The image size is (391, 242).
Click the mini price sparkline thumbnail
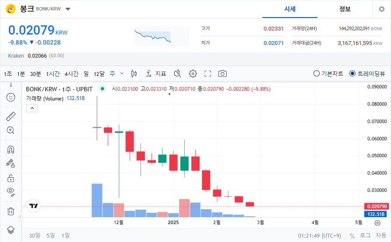(162, 36)
